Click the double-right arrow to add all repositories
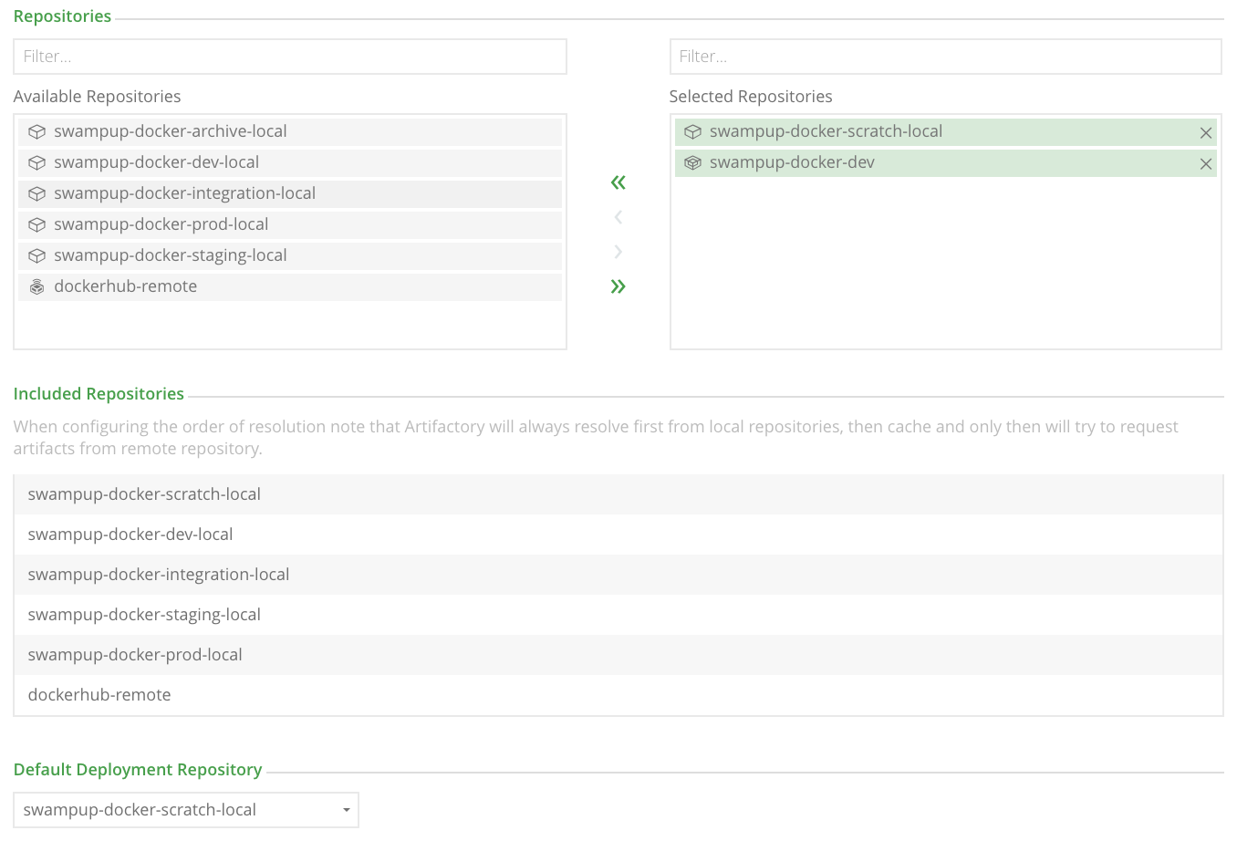The width and height of the screenshot is (1237, 841). (x=618, y=286)
